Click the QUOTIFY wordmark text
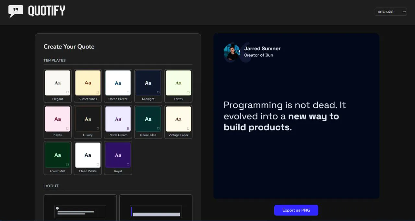 coord(47,11)
